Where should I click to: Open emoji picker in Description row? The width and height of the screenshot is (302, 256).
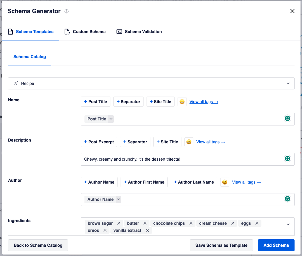189,142
